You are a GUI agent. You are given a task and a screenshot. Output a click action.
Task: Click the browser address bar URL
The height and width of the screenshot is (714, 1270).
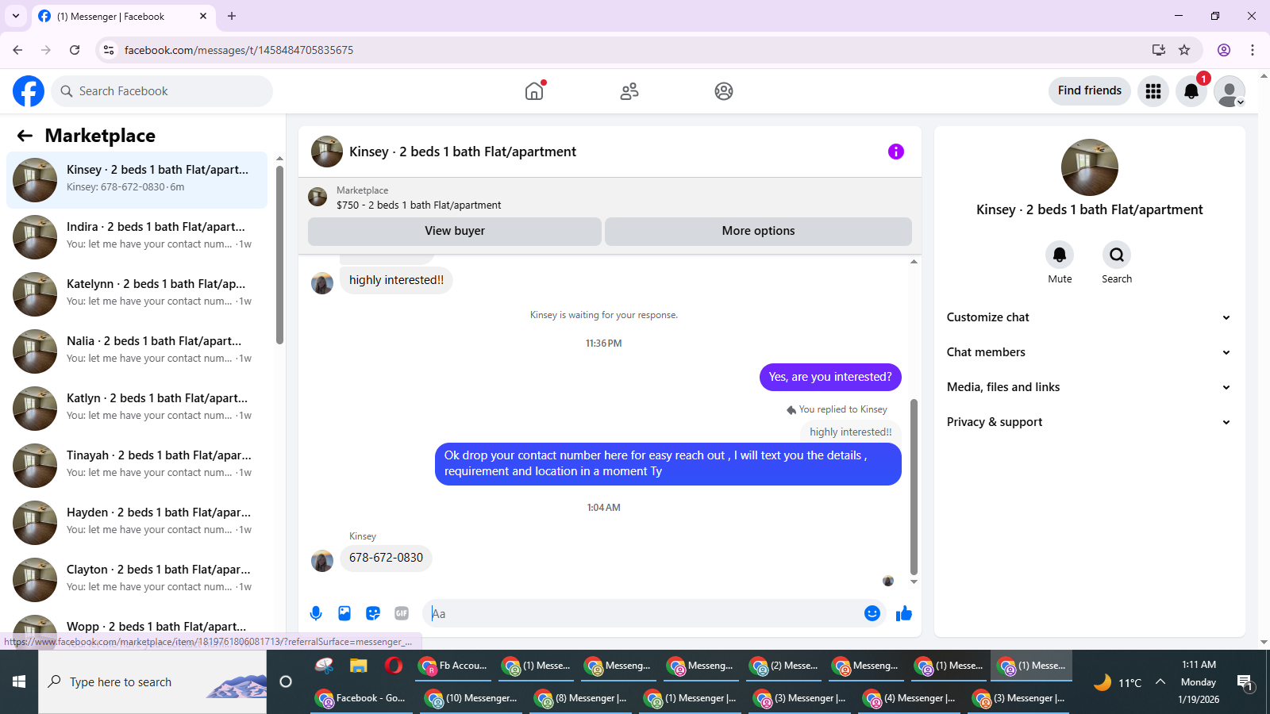(x=239, y=50)
